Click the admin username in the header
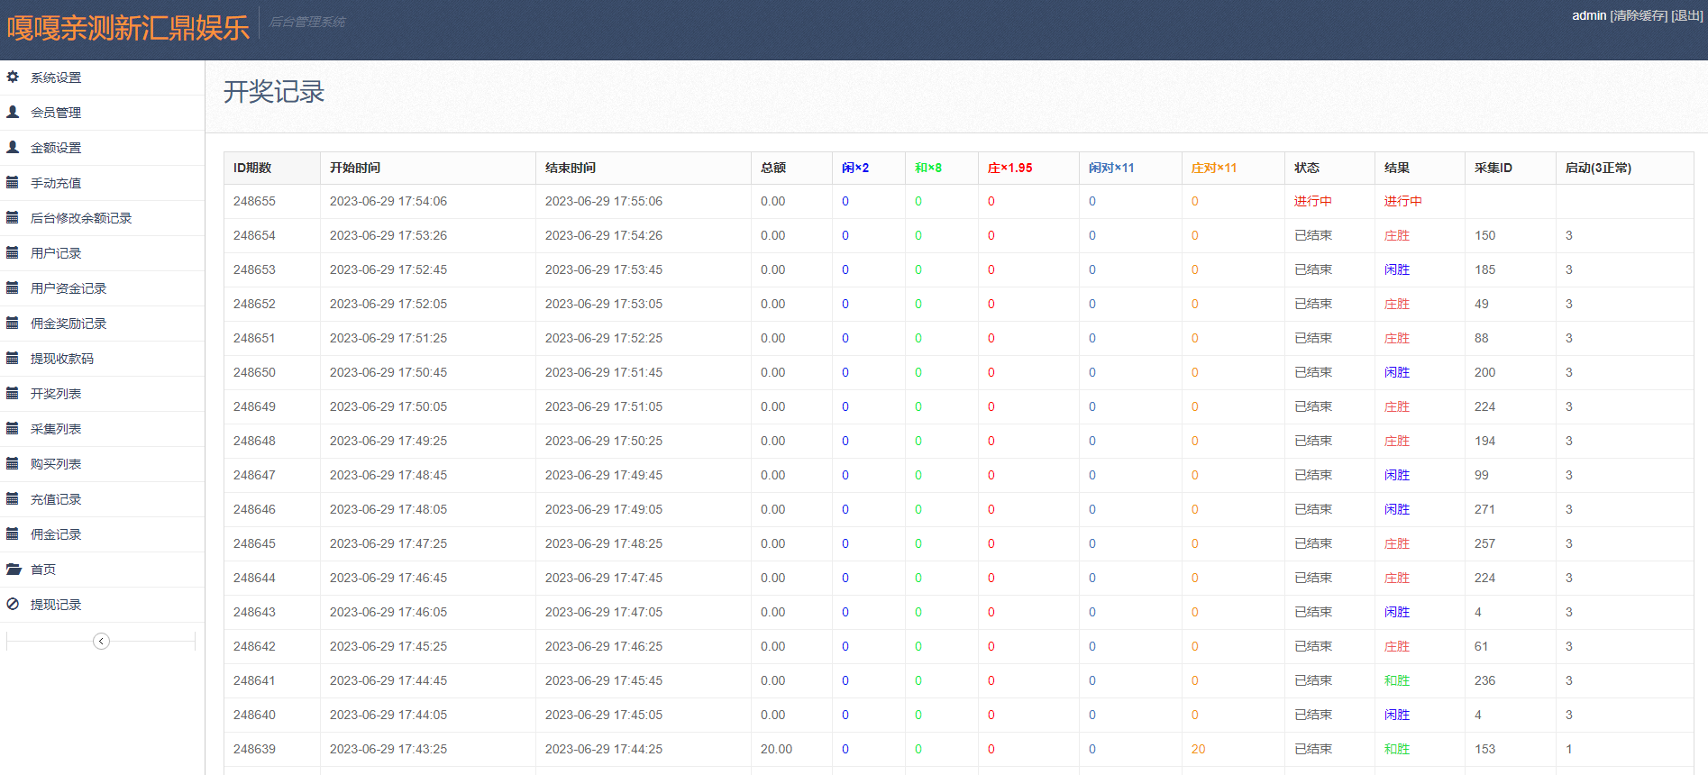This screenshot has height=775, width=1708. coord(1589,16)
